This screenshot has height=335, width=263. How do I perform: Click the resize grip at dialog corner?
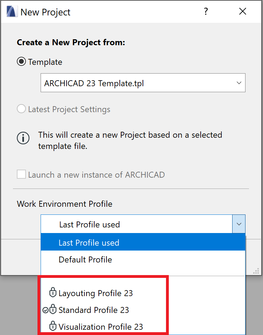[256, 271]
